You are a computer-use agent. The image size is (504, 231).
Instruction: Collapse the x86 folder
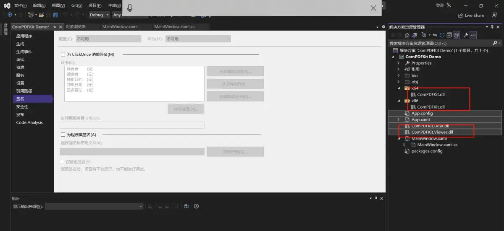[x=399, y=101]
